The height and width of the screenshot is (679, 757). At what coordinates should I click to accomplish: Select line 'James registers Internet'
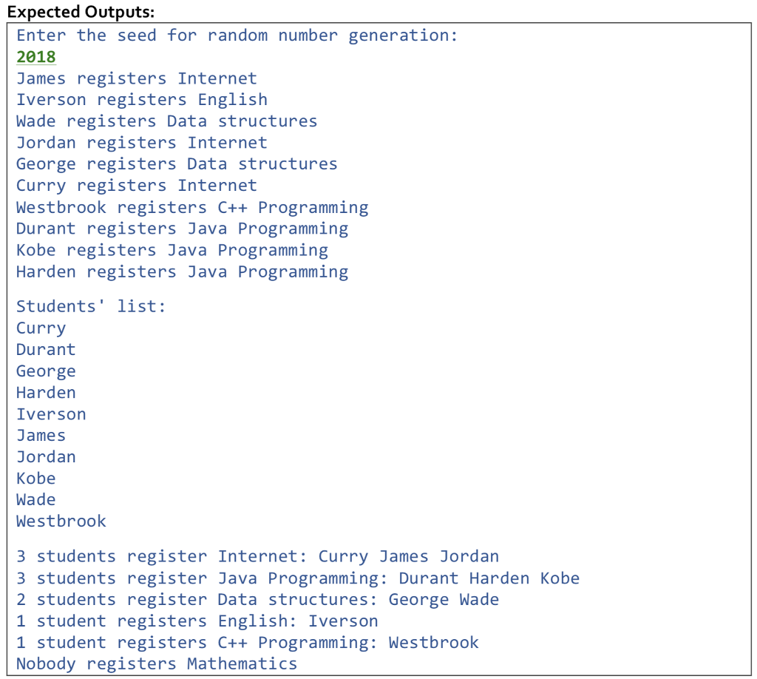(x=137, y=78)
